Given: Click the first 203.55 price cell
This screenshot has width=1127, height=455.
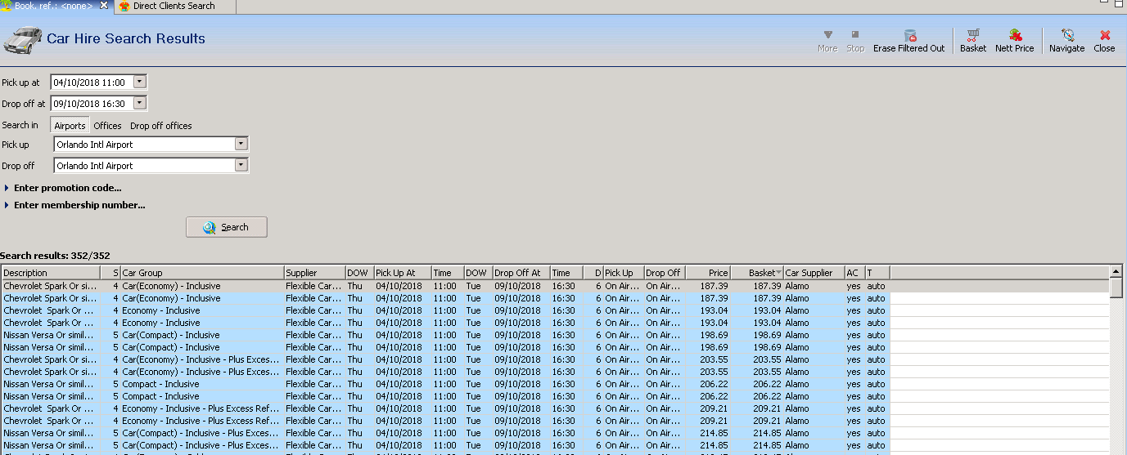Looking at the screenshot, I should [x=708, y=359].
